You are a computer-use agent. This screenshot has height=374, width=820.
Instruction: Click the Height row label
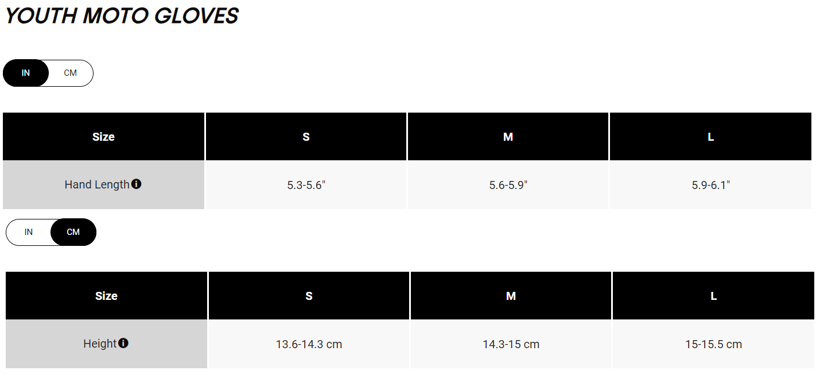click(100, 344)
